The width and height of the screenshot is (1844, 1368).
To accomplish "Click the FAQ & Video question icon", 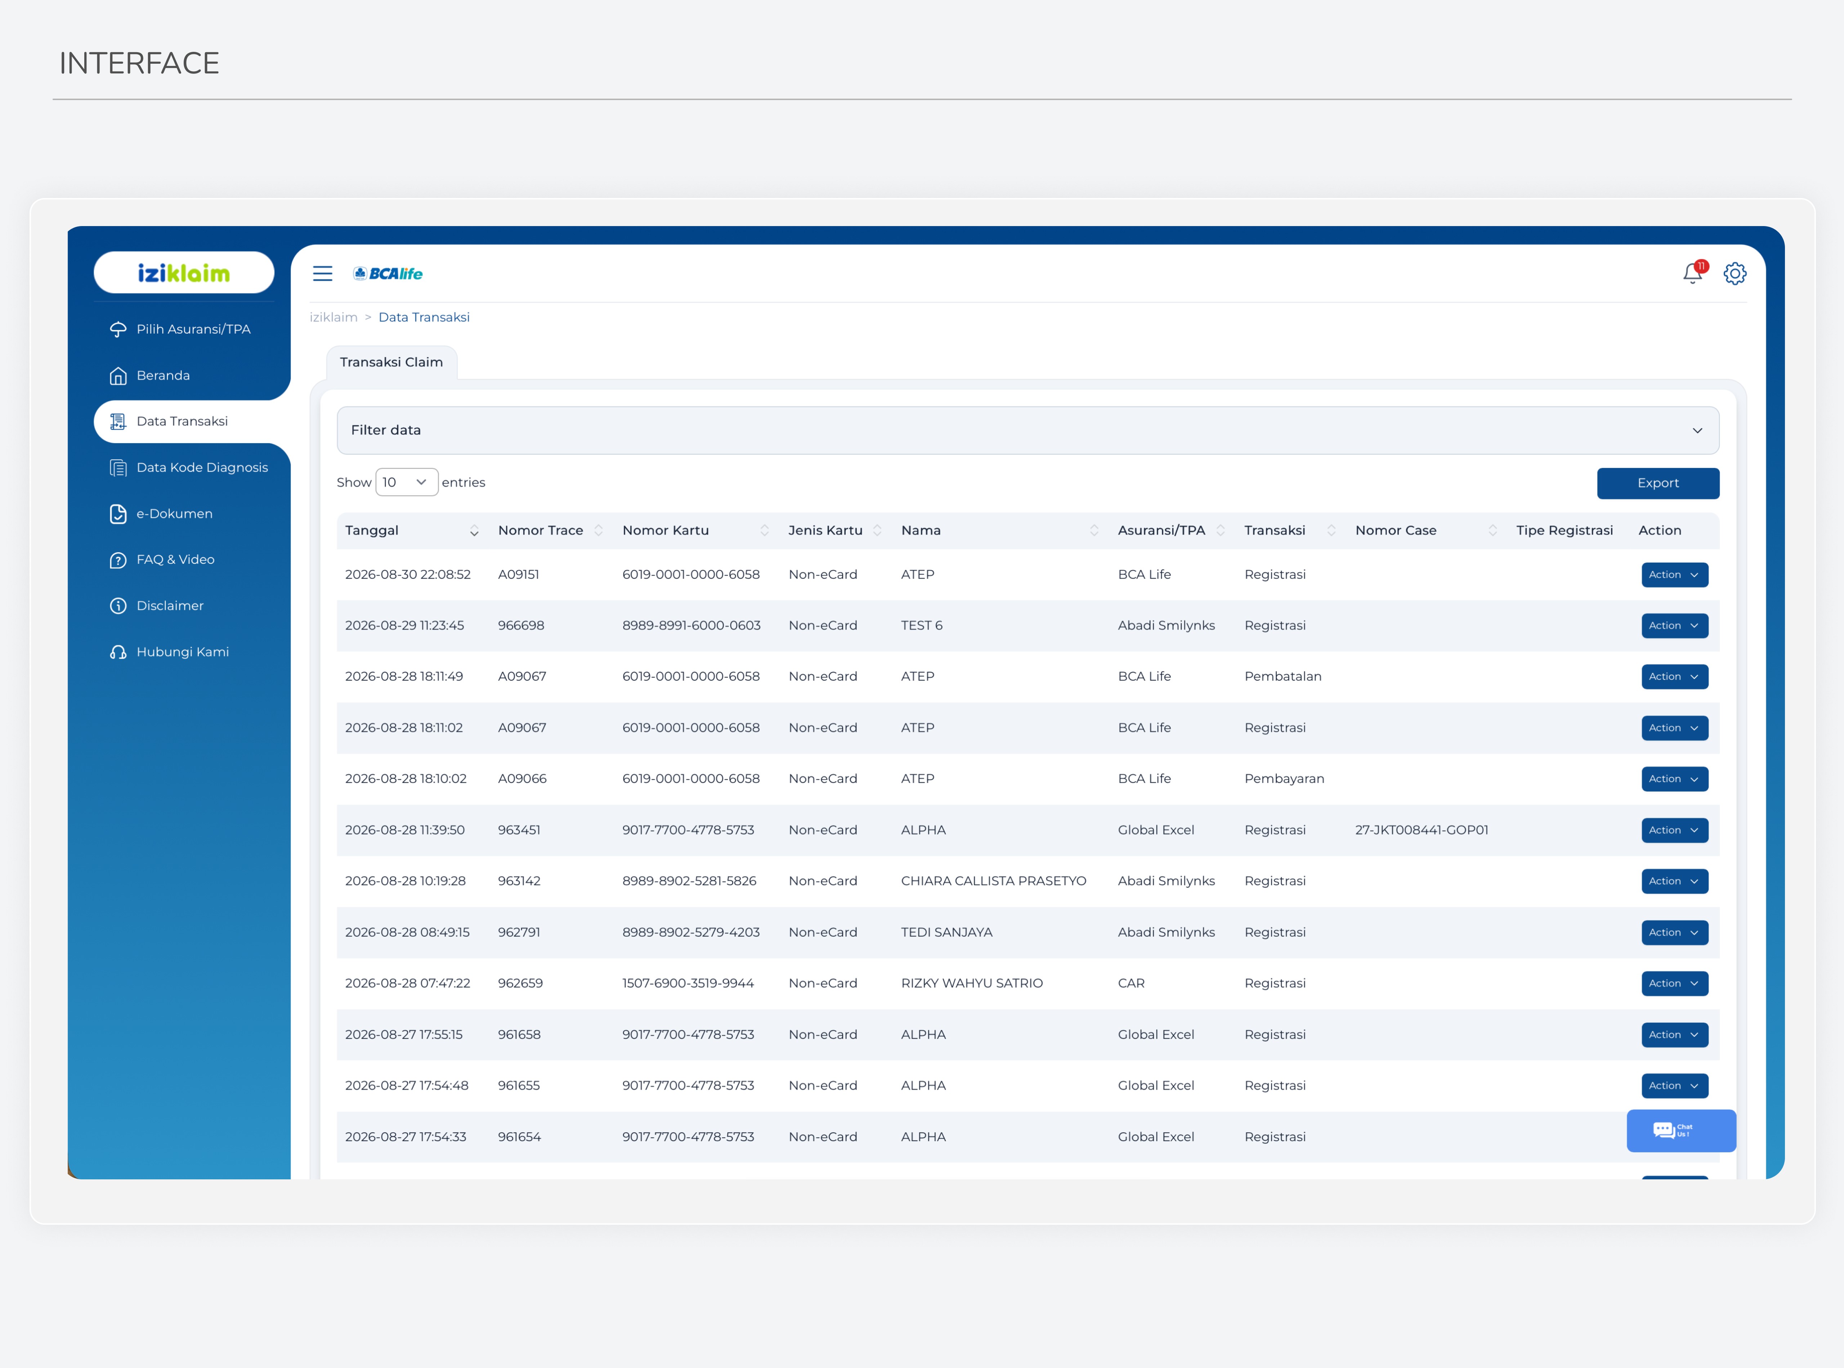I will (x=118, y=560).
